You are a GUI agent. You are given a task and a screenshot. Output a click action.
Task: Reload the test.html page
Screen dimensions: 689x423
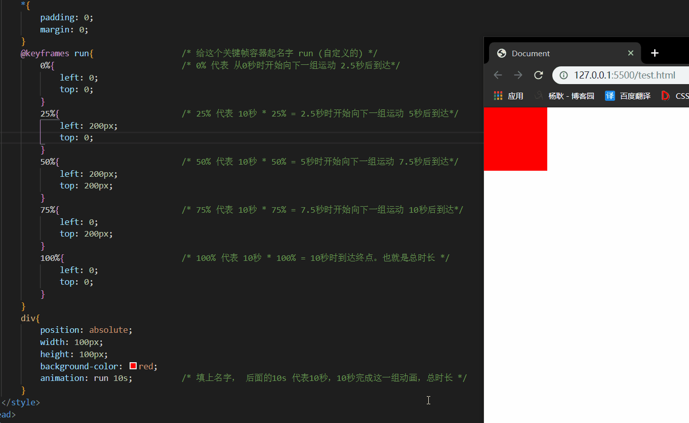click(539, 75)
